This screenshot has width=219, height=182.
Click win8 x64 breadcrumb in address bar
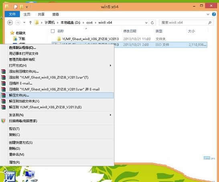pyautogui.click(x=105, y=22)
